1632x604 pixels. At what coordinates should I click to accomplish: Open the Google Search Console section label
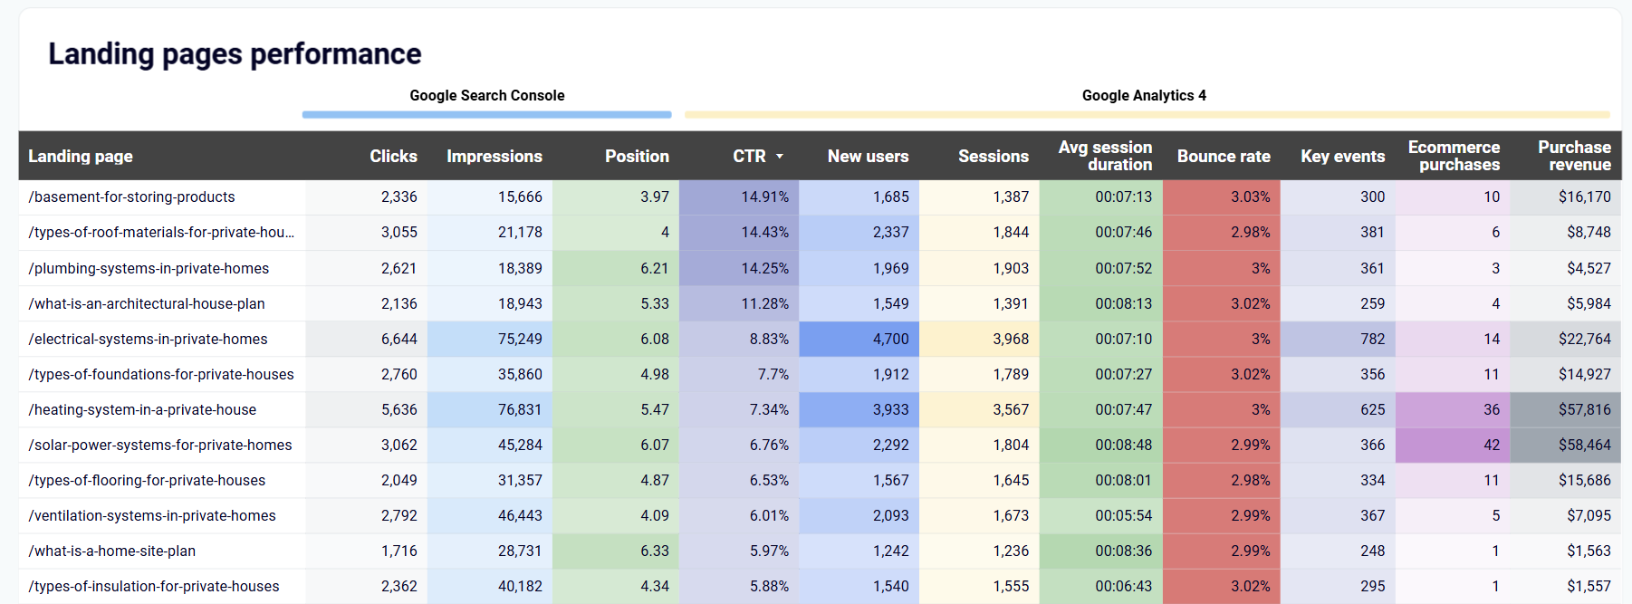coord(486,95)
